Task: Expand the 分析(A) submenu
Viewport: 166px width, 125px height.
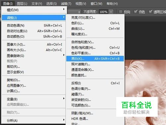Action: point(34,120)
